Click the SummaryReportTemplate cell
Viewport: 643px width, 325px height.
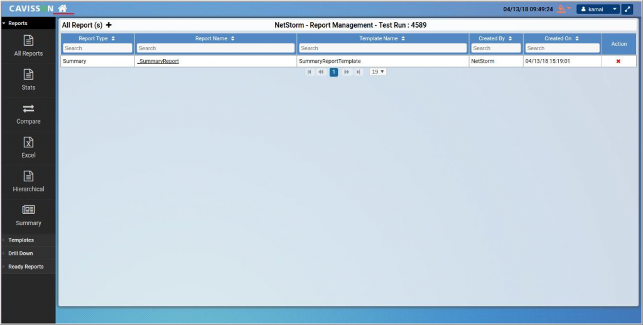383,61
